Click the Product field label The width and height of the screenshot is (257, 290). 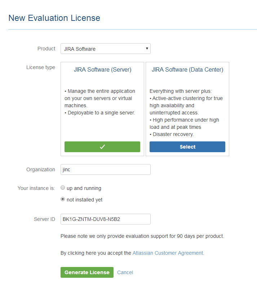(x=46, y=49)
